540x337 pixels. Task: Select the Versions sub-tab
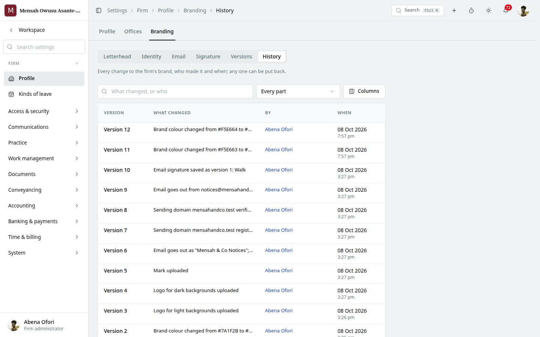point(241,57)
